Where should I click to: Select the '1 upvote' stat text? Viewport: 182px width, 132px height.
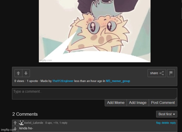pos(32,81)
